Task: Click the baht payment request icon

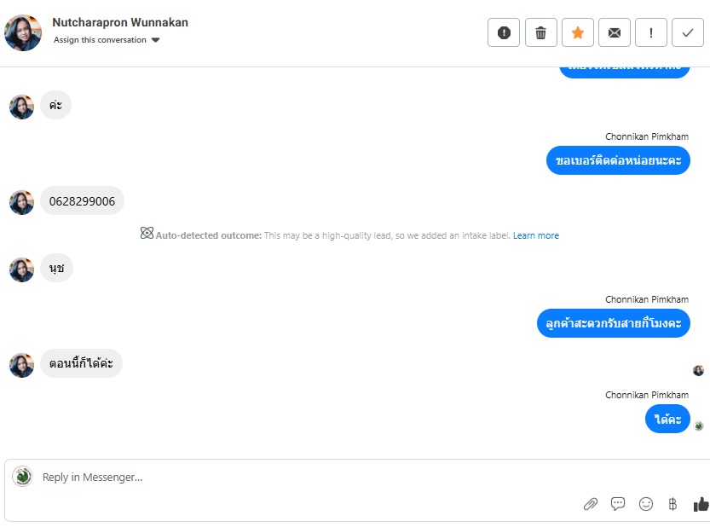Action: point(672,504)
